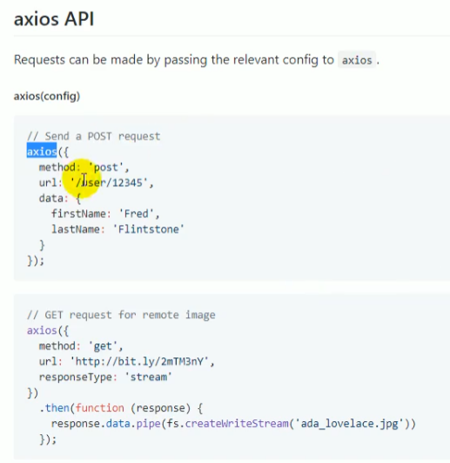Click the purple 'axios' call in the GET example

[x=42, y=330]
